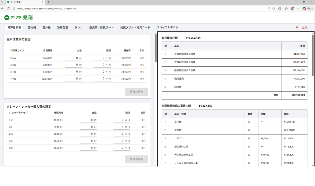Switch to the 室内機 tab
Viewport: 315px width, 186px height.
[x=32, y=27]
